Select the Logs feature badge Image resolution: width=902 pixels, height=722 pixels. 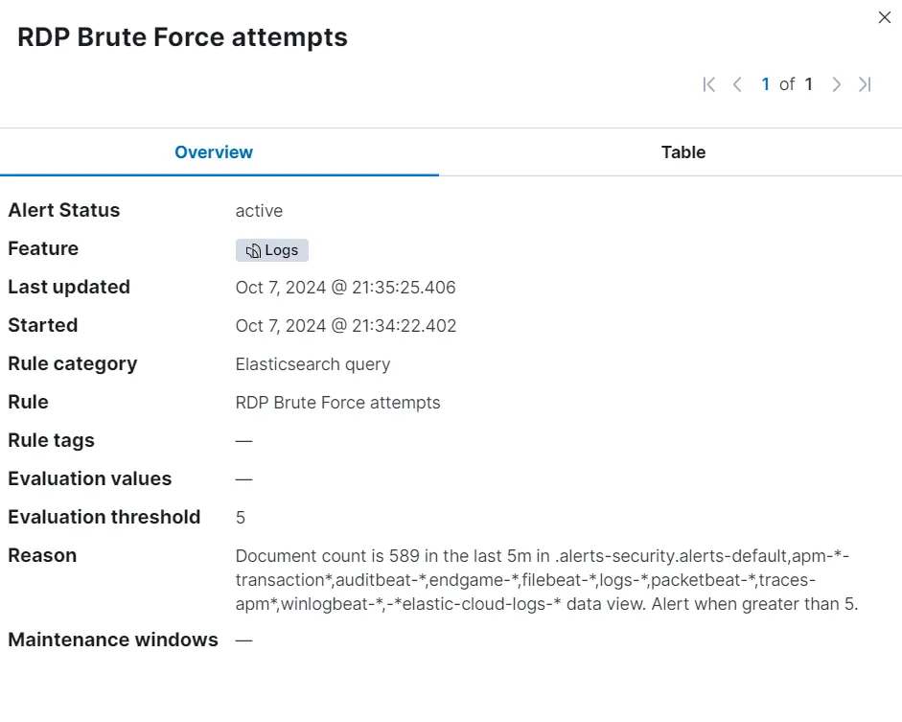pyautogui.click(x=271, y=250)
